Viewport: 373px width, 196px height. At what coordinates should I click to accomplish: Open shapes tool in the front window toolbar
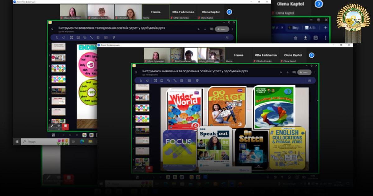click(168, 81)
